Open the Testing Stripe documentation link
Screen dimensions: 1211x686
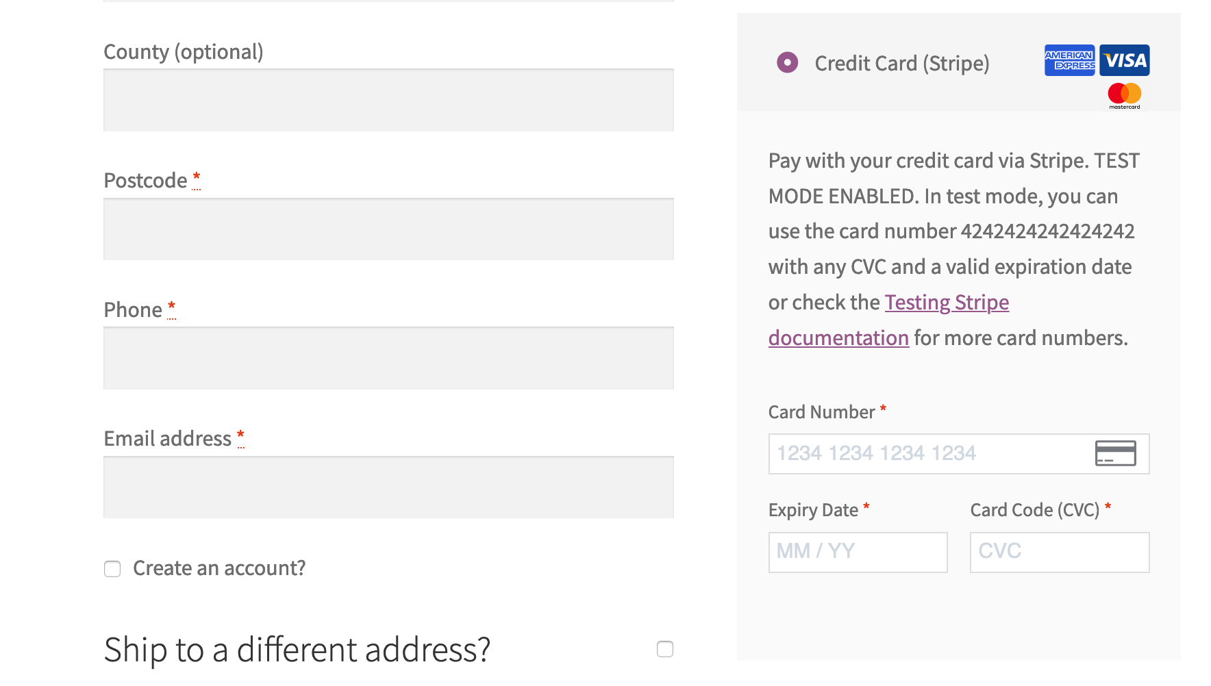click(x=947, y=302)
